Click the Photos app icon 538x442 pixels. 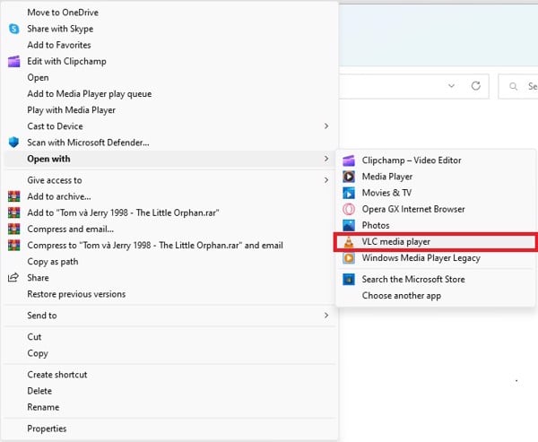349,225
